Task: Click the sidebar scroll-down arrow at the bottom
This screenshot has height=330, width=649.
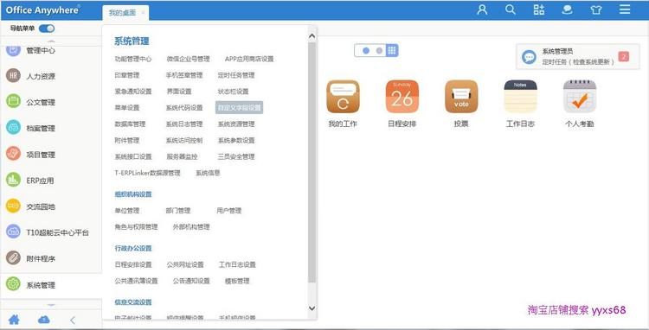Action: point(51,306)
